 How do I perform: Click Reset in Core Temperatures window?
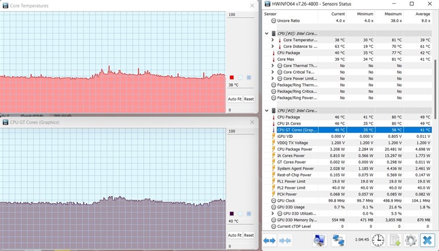click(249, 99)
